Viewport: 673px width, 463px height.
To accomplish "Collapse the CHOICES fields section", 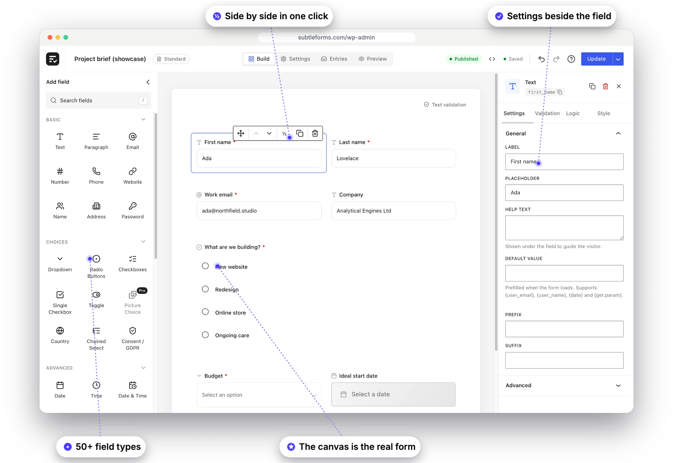I will click(x=143, y=241).
